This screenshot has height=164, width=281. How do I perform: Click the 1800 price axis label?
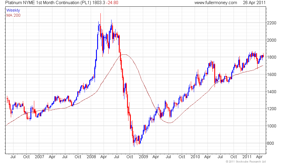tap(272, 57)
